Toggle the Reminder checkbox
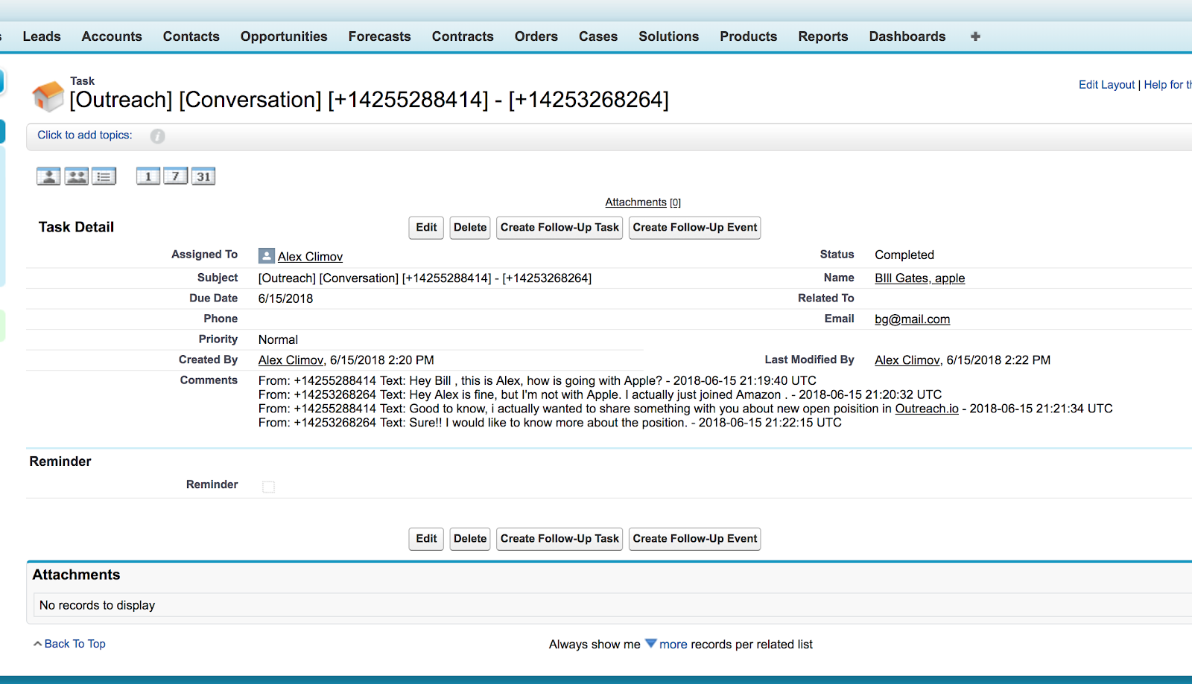 [x=269, y=487]
